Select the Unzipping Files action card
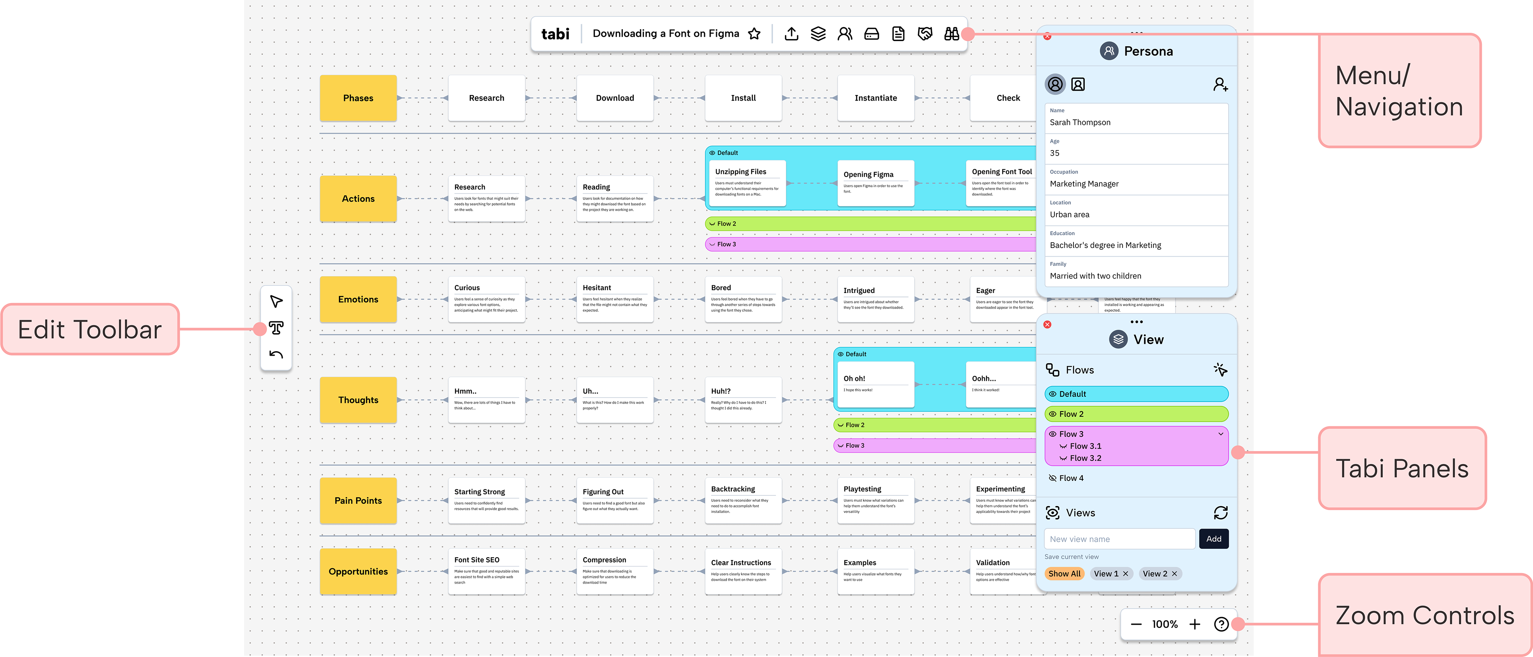Screen dimensions: 1533x657 (x=747, y=183)
